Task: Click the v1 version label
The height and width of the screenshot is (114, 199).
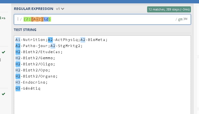Action: coord(58,9)
